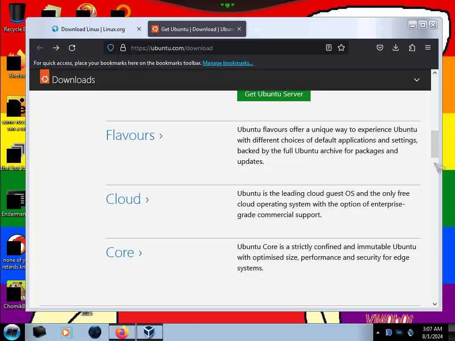Open the Cloud link
This screenshot has height=341, width=455.
click(x=128, y=199)
